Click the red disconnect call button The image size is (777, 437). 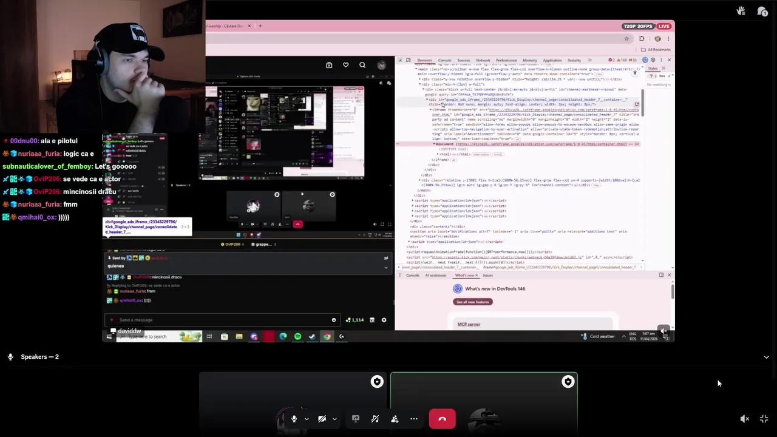[x=442, y=419]
